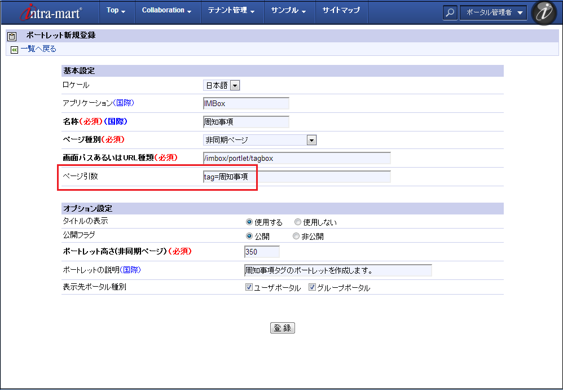Select the '非公開' radio button
This screenshot has width=563, height=390.
point(296,236)
